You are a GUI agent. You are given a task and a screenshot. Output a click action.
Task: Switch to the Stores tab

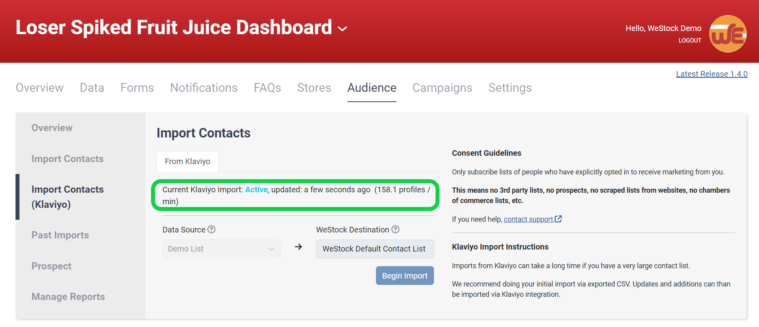point(314,88)
